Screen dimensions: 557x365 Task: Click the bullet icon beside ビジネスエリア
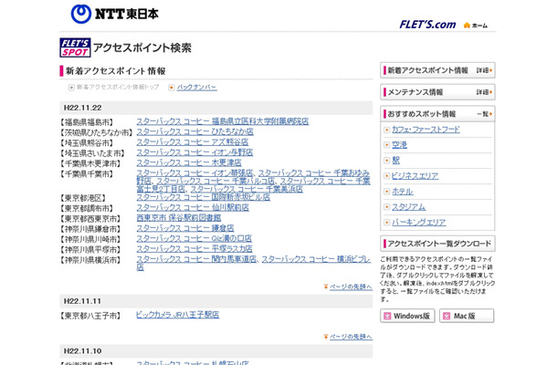[x=387, y=176]
